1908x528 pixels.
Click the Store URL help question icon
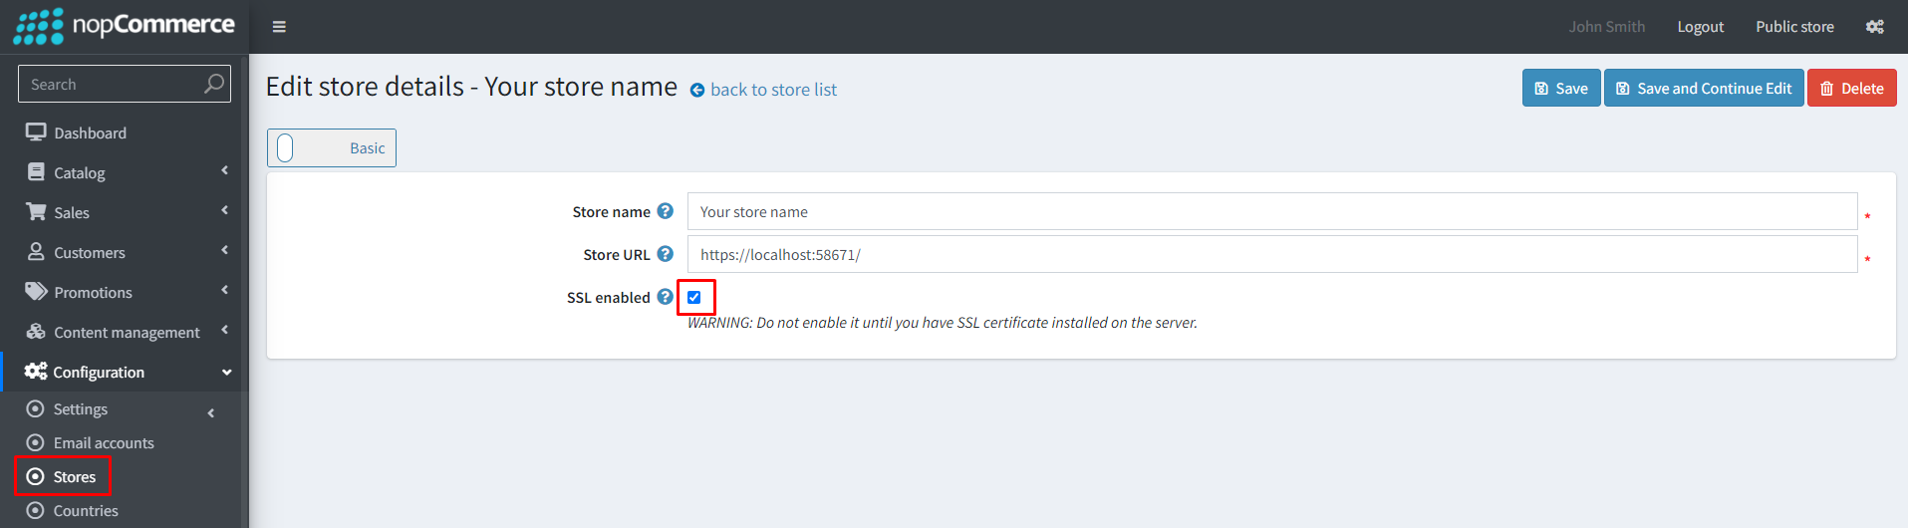tap(666, 254)
